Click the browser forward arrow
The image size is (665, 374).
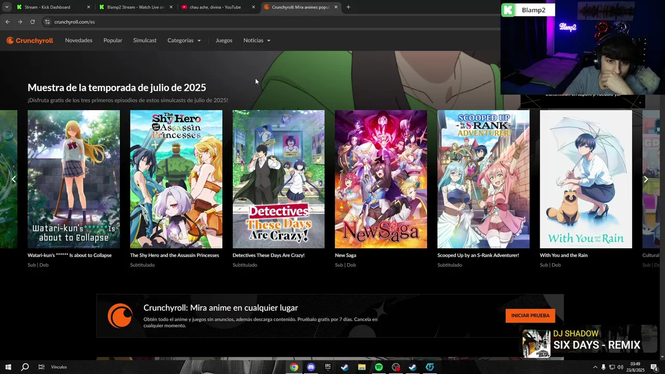click(x=20, y=22)
